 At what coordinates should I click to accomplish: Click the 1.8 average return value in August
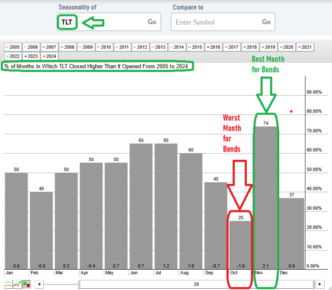(x=191, y=266)
